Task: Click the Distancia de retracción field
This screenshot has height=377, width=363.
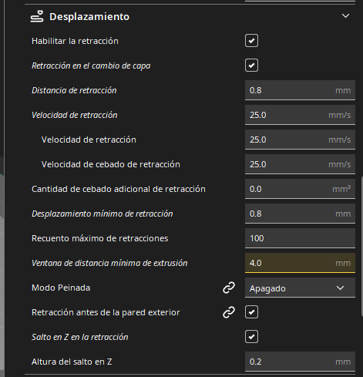Action: (300, 90)
